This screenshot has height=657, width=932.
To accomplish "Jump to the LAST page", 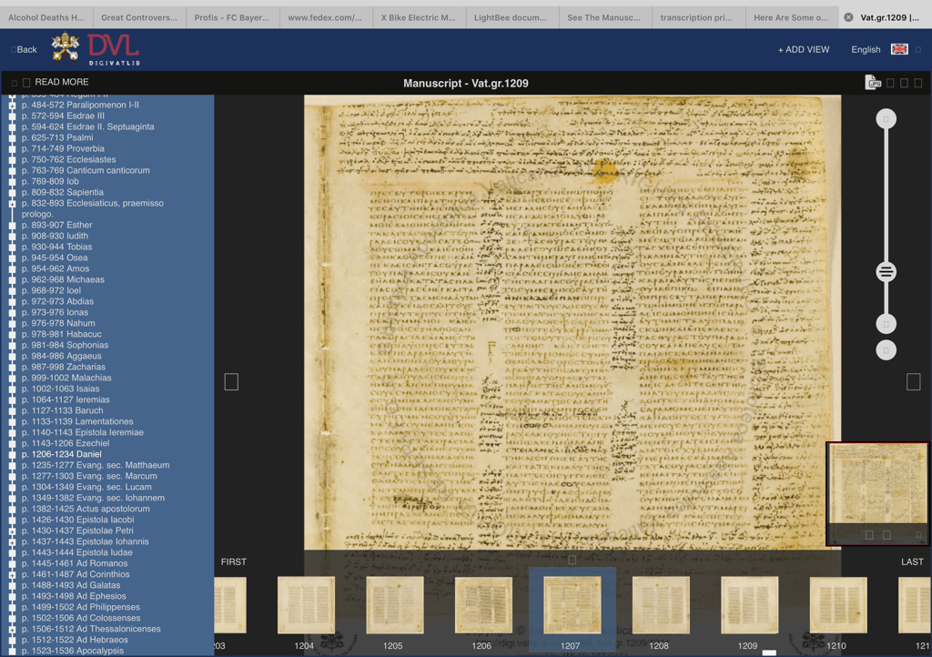I will 912,561.
